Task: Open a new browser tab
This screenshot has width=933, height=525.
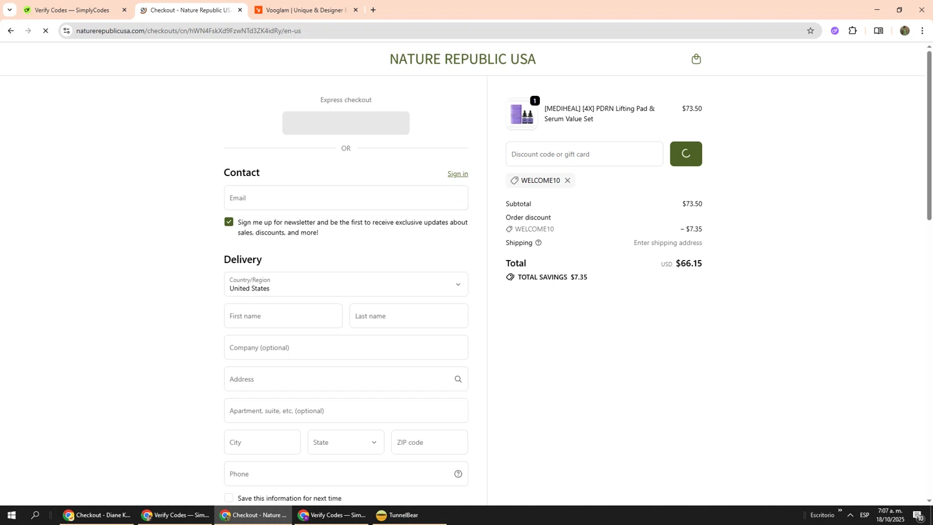Action: click(373, 10)
